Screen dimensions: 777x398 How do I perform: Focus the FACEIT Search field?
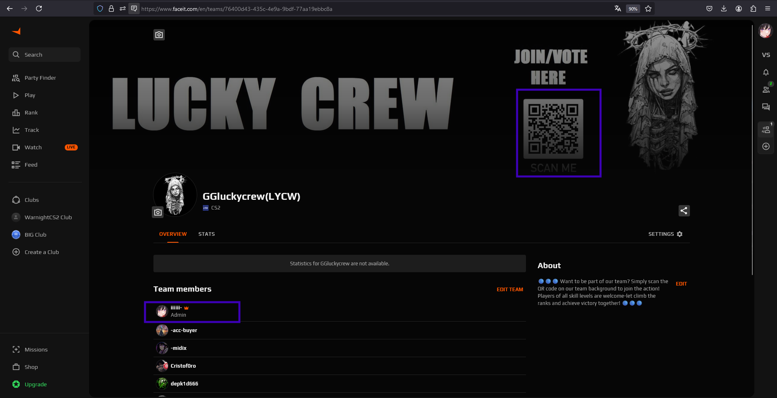(x=45, y=55)
